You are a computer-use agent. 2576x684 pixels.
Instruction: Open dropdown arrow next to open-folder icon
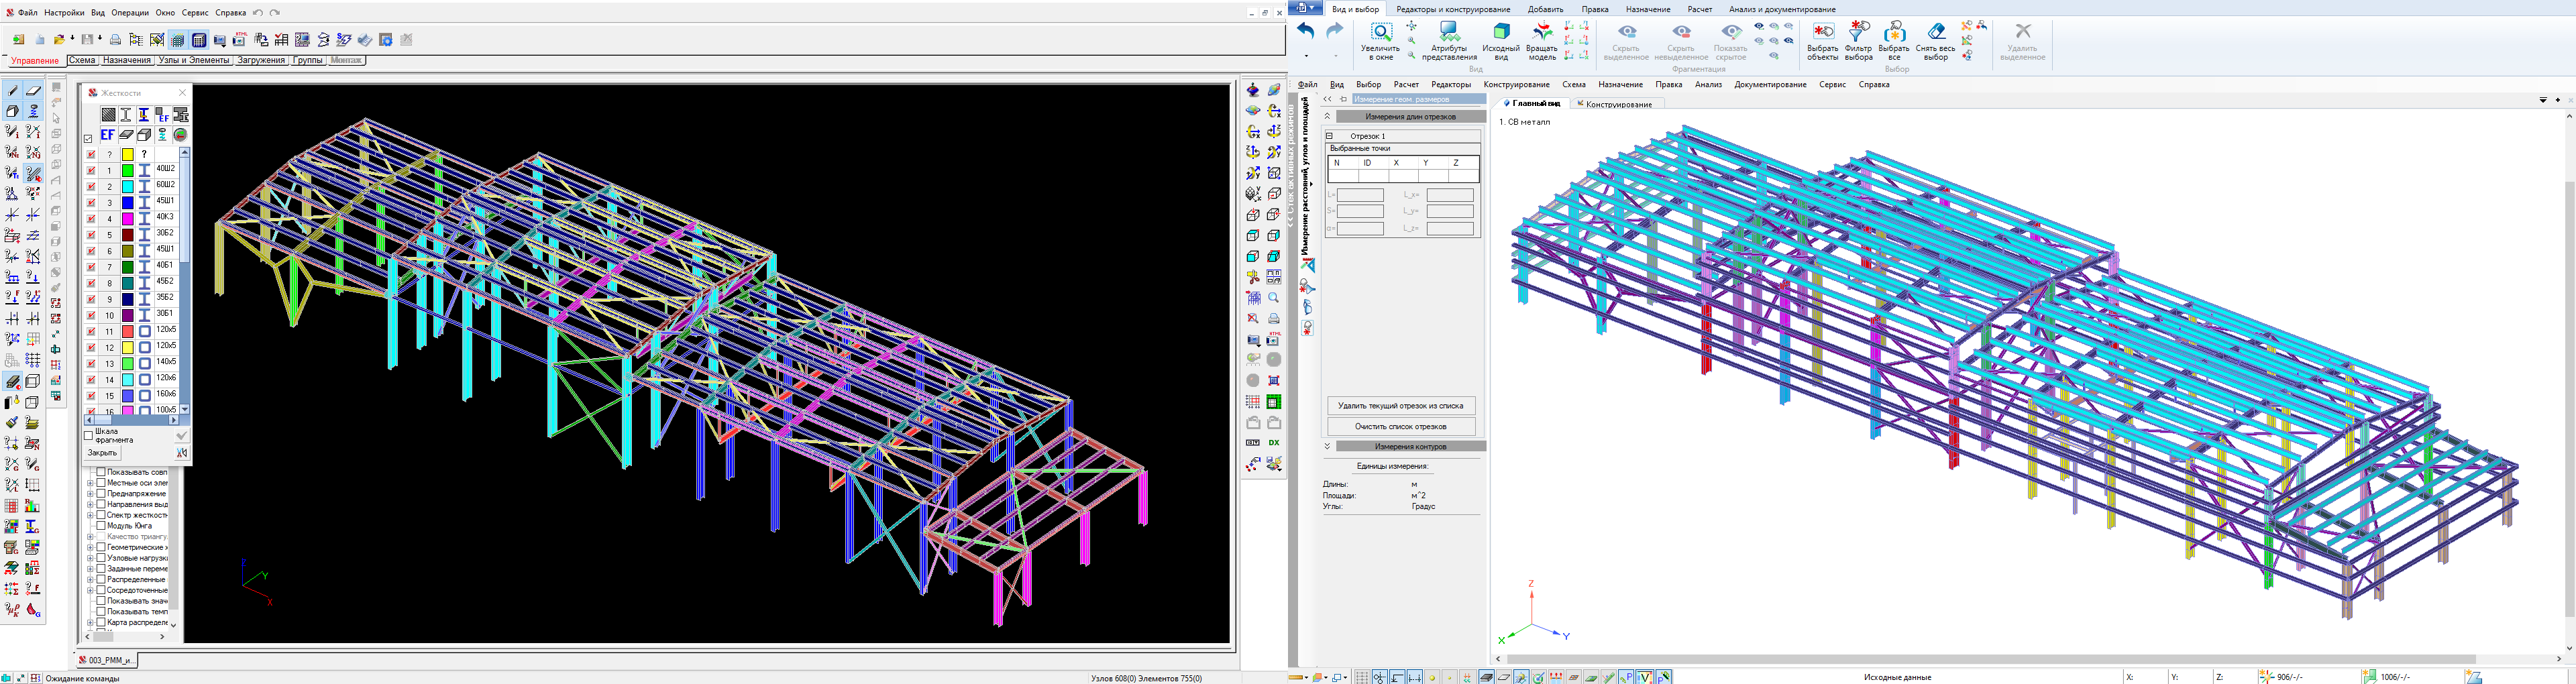tap(73, 38)
